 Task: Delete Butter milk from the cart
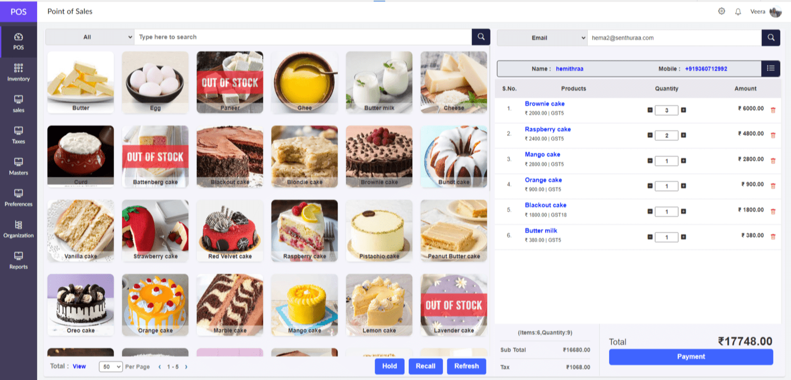click(x=773, y=237)
